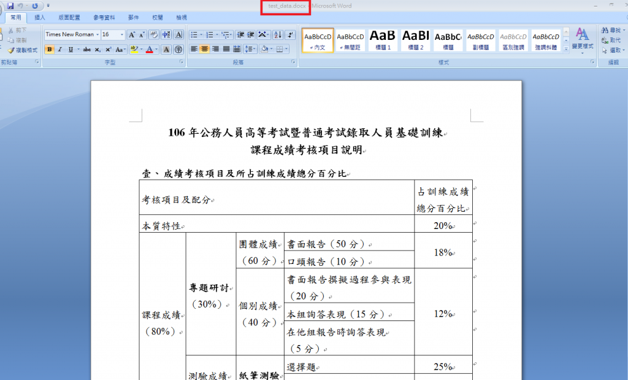
Task: Align text to the left
Action: tap(194, 49)
